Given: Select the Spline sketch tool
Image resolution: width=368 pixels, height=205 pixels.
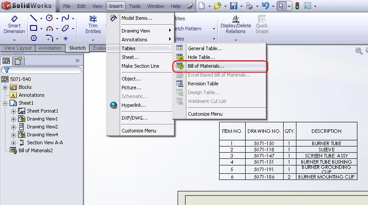Looking at the screenshot, I should [65, 18].
